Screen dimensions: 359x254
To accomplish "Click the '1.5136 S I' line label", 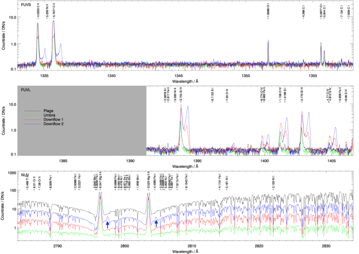I will point(284,94).
